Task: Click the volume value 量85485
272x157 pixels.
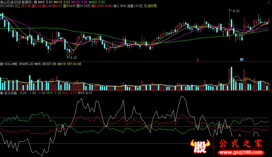Action: coord(69,6)
